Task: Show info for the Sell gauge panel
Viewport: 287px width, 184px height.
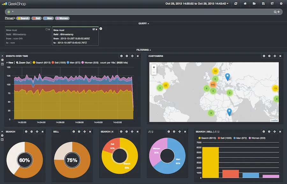Action: [x=74, y=132]
